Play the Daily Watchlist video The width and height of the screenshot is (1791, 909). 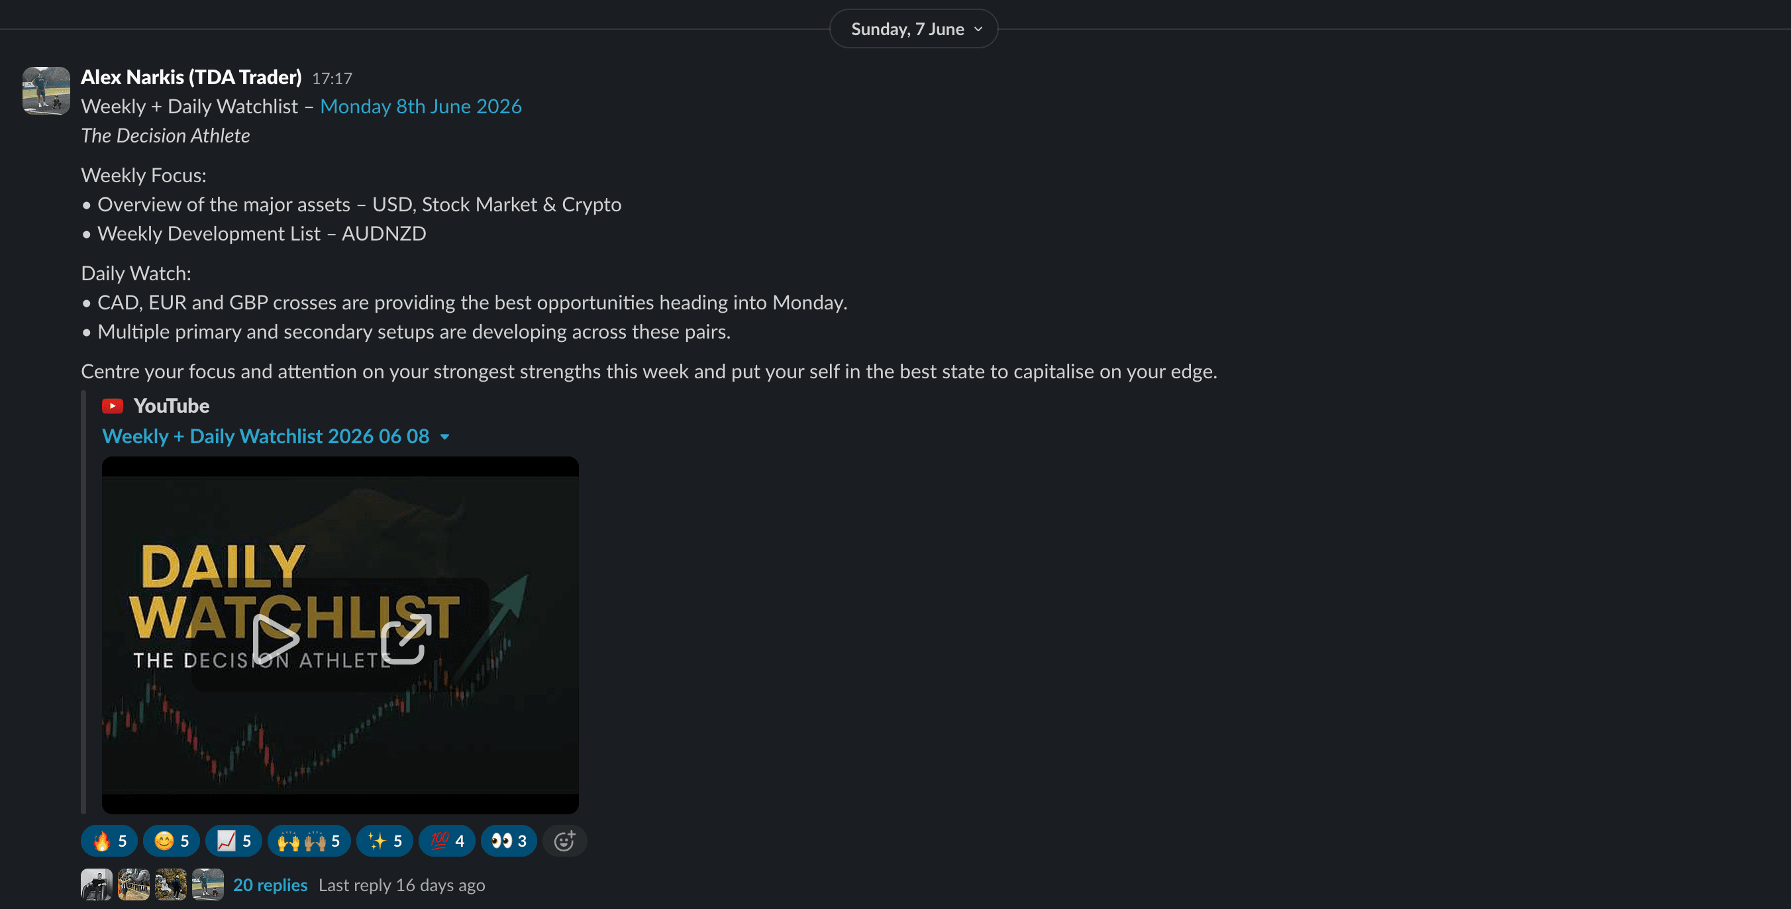pos(275,639)
